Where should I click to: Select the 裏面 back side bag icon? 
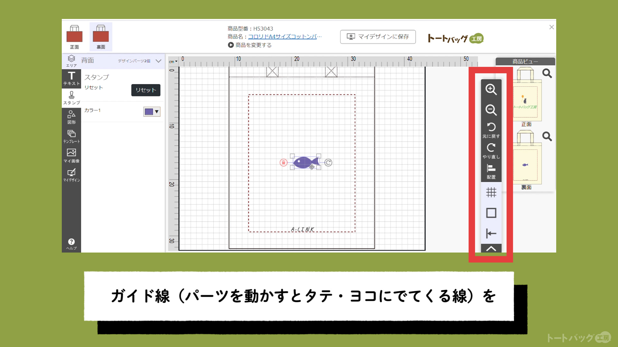pos(101,37)
